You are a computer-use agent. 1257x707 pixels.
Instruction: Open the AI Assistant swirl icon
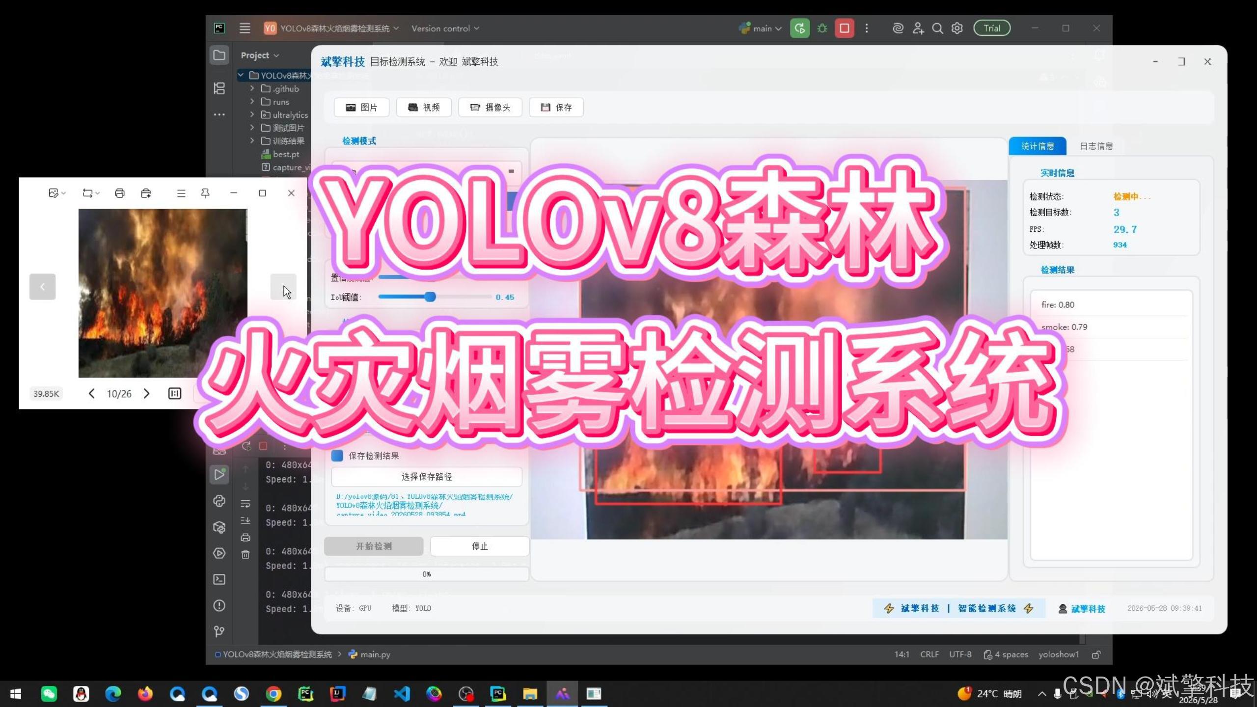point(898,28)
